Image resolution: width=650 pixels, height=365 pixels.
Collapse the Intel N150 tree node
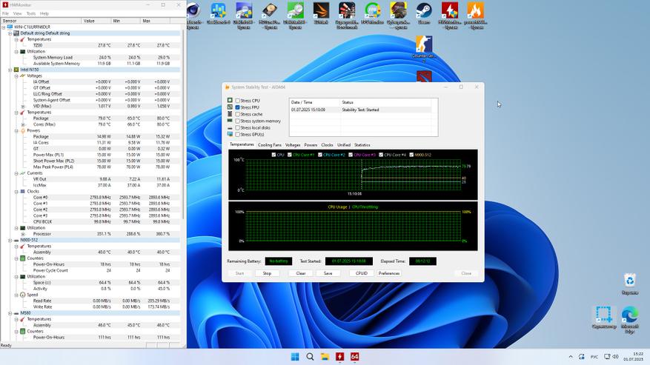[10, 70]
